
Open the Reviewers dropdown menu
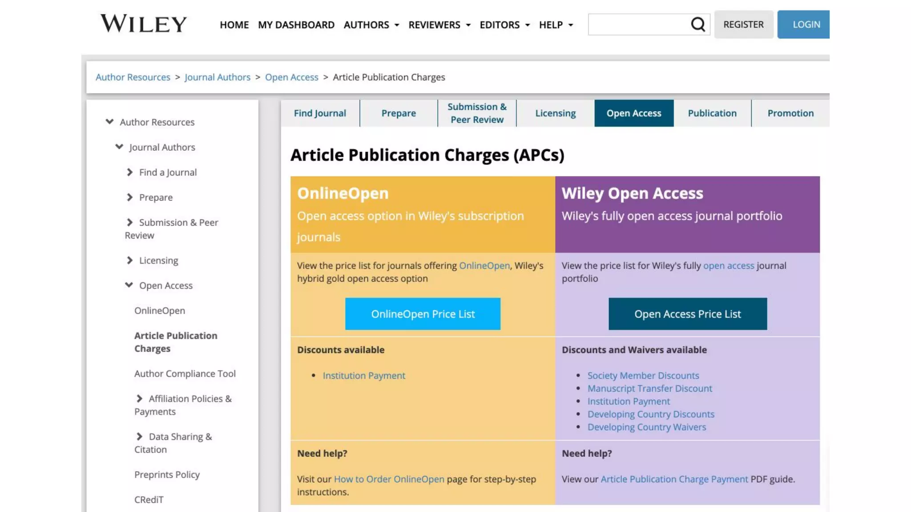tap(439, 25)
